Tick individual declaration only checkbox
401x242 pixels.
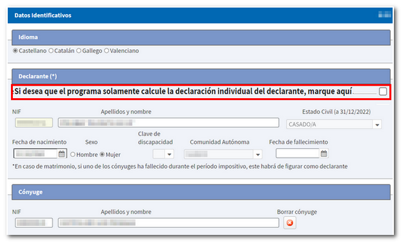click(383, 91)
